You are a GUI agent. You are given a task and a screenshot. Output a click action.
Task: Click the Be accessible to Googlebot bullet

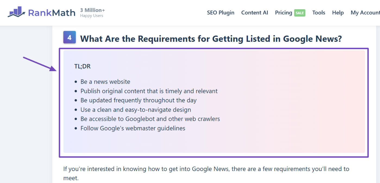(x=150, y=119)
